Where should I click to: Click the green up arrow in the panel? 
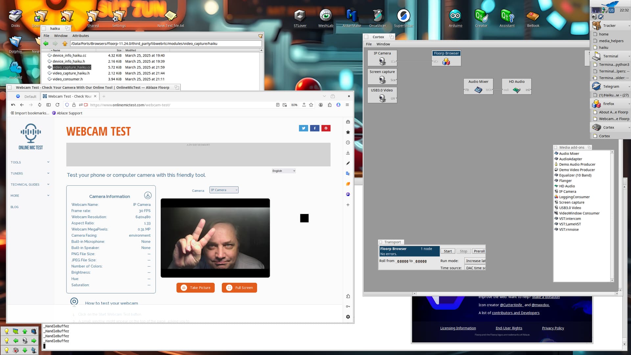point(25,331)
